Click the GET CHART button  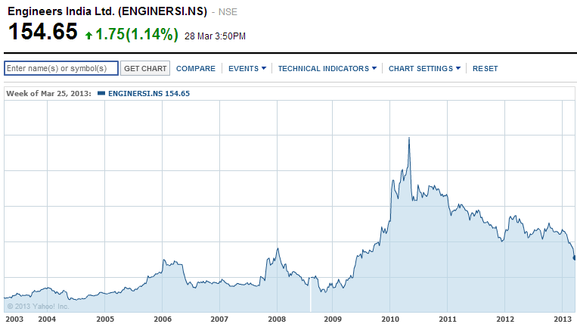pos(145,68)
